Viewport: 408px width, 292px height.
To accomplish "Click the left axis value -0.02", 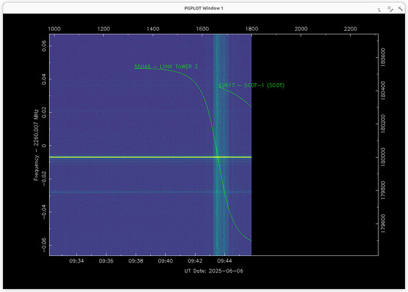I will click(x=43, y=178).
